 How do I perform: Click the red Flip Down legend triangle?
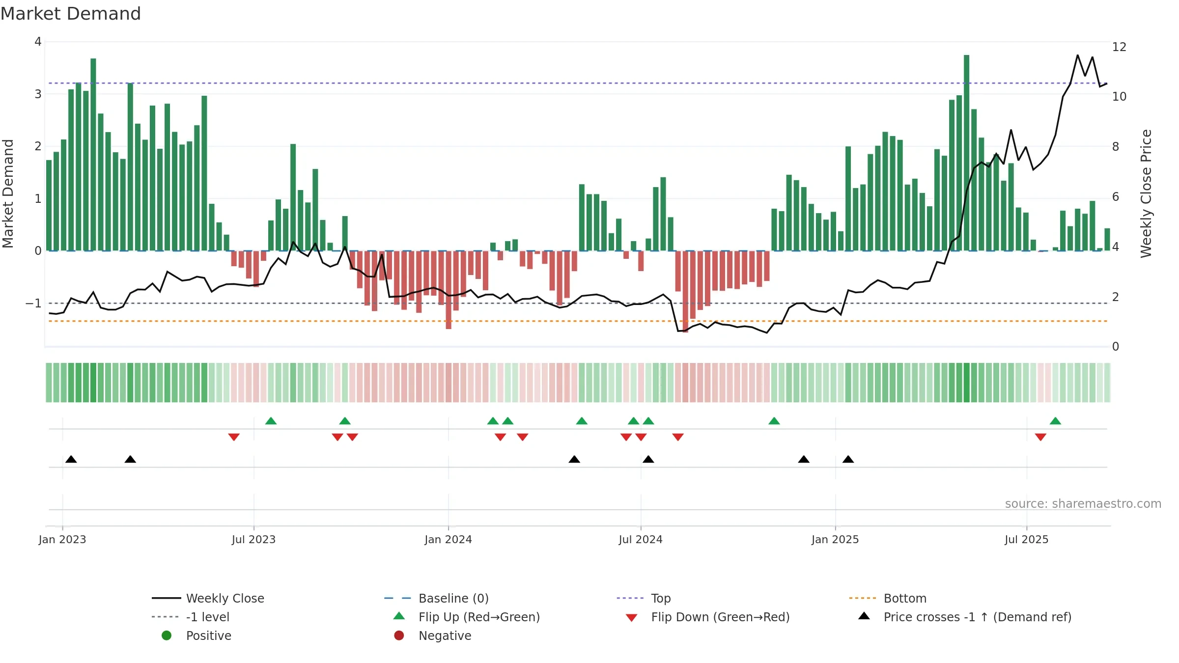(632, 618)
